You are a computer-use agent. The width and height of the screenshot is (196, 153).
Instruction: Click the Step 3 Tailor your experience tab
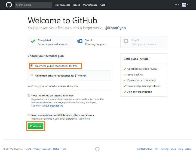click(144, 42)
